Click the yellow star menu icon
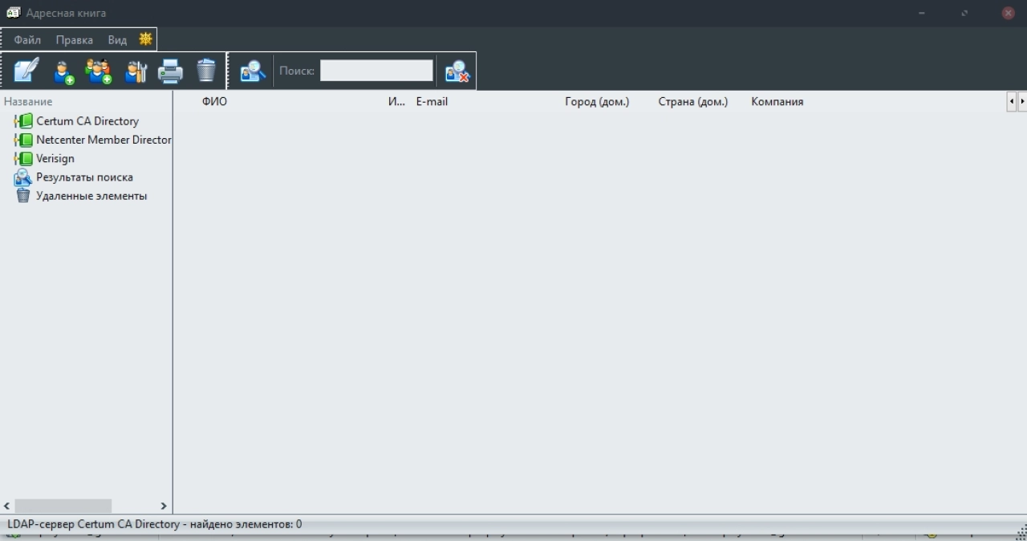1027x541 pixels. click(145, 39)
